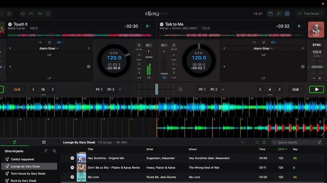The height and width of the screenshot is (183, 327).
Task: Open right deck Alarm Riser effect dropdown
Action: 263,48
